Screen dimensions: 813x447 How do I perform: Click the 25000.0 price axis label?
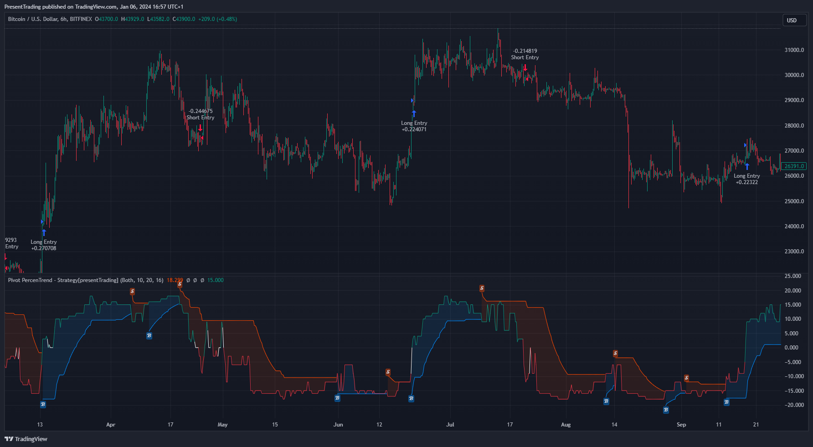coord(794,201)
